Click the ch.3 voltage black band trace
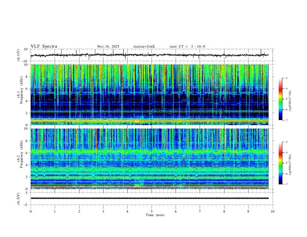307x237 pixels. (x=149, y=198)
